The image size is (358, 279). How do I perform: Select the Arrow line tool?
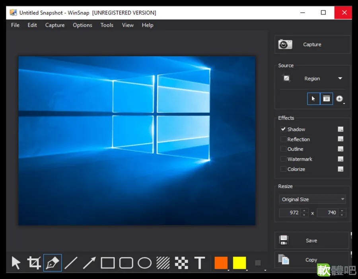tap(89, 263)
